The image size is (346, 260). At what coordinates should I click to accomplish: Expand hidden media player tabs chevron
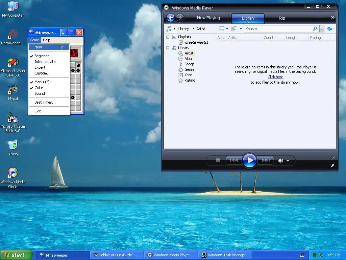click(x=333, y=18)
